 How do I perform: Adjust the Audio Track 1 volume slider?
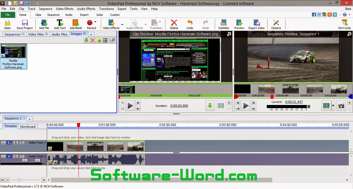coord(25,161)
